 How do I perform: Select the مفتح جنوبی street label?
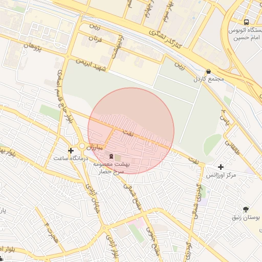click(x=152, y=242)
